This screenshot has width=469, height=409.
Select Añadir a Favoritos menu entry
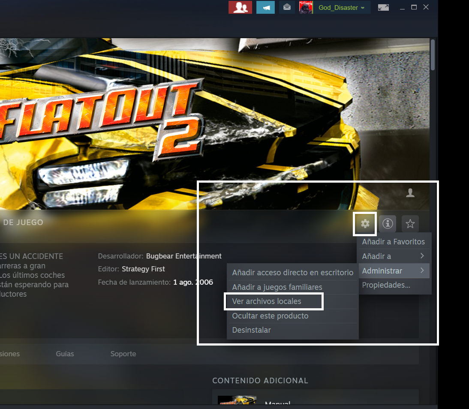pos(394,241)
